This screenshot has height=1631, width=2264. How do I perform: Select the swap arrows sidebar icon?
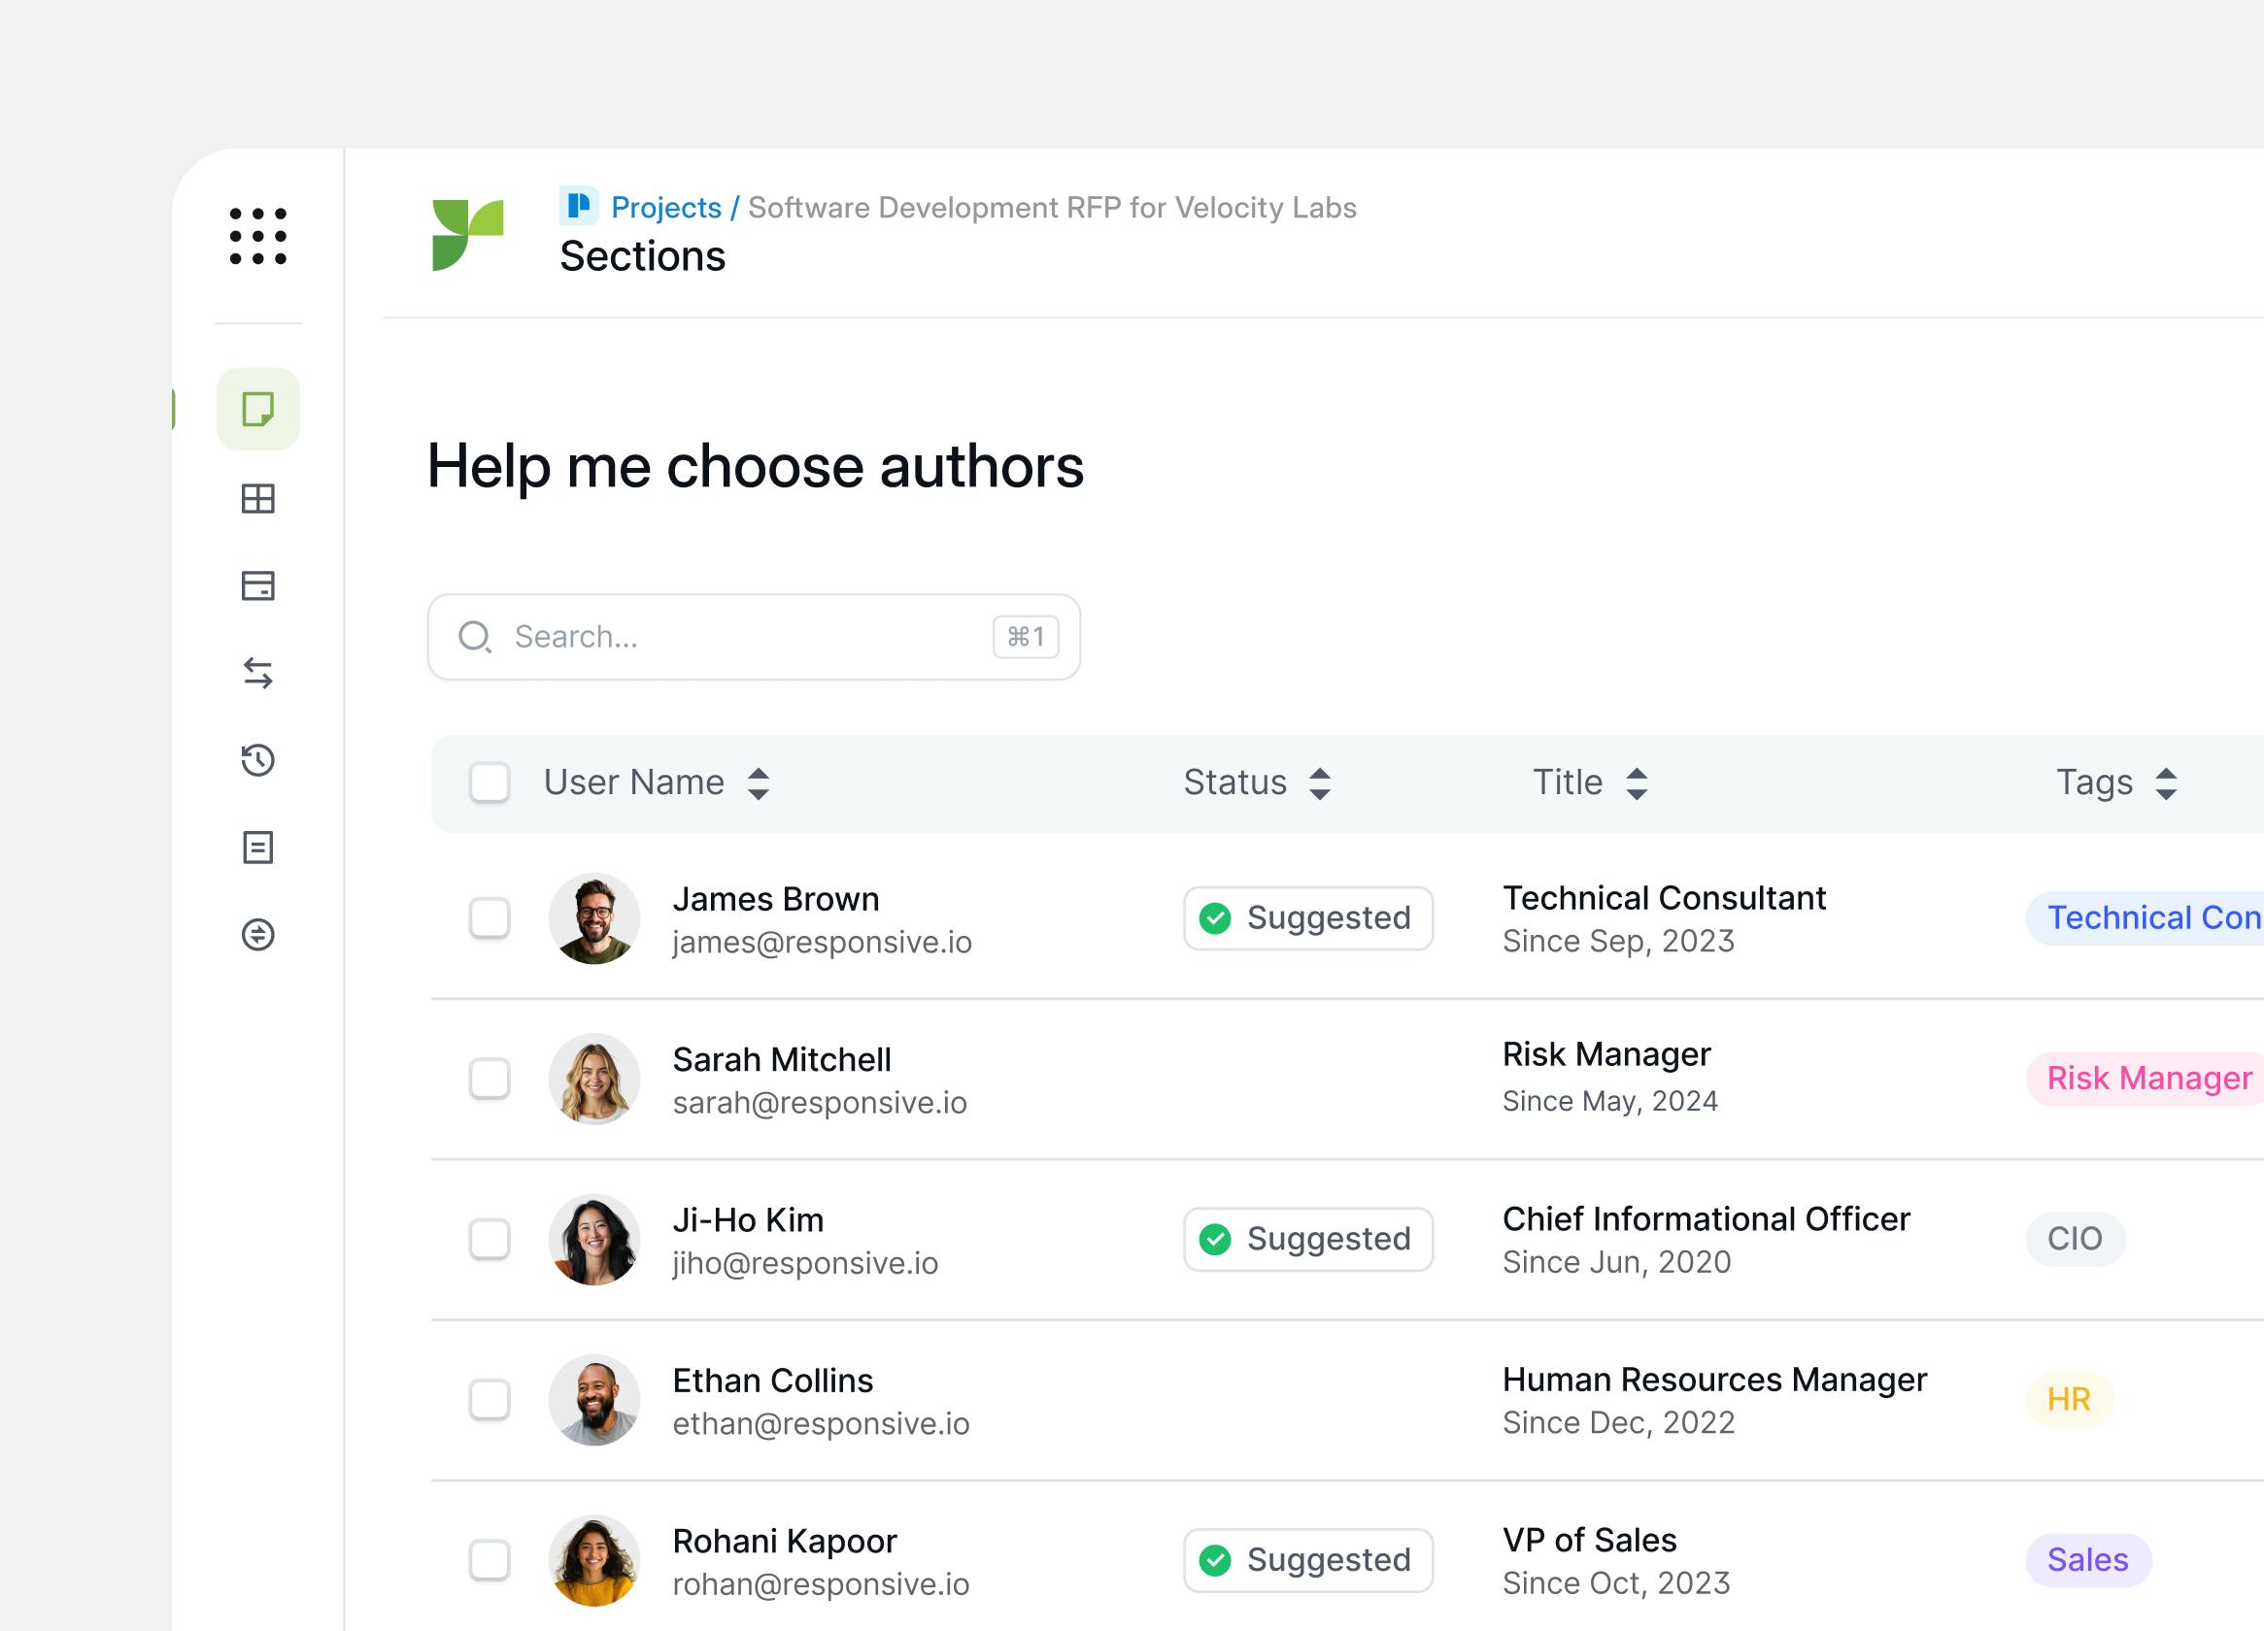(x=257, y=674)
